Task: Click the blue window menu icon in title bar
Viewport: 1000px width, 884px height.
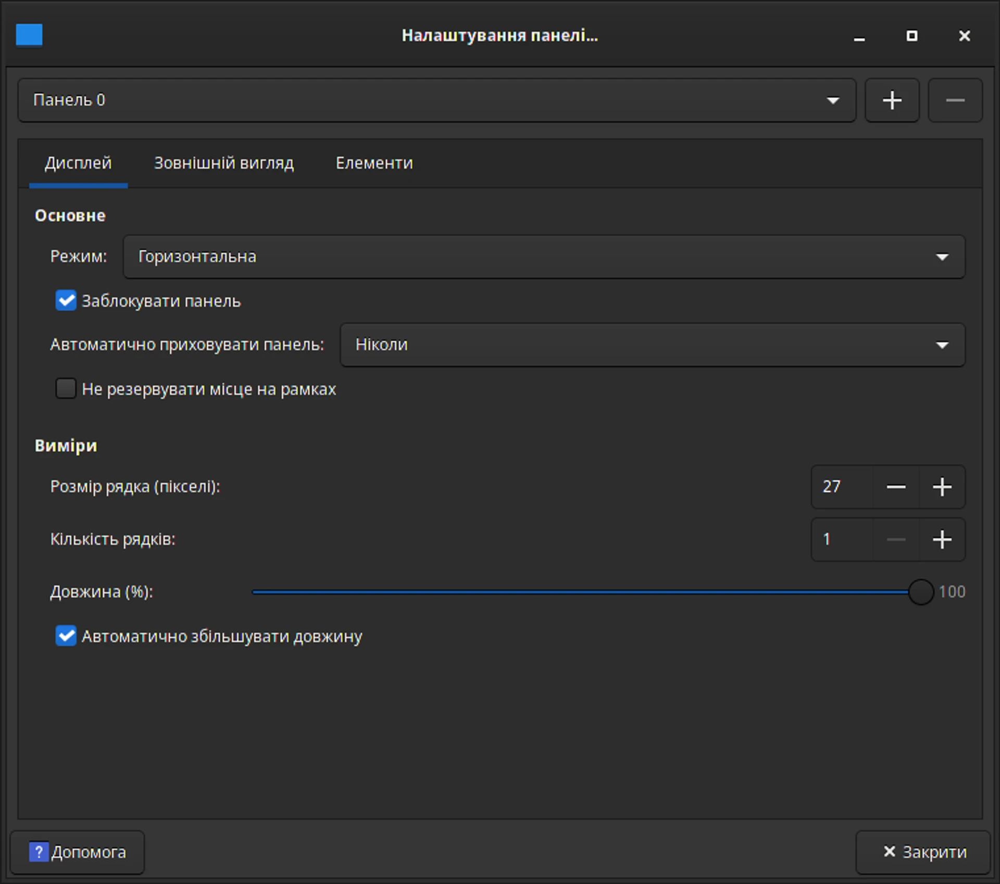Action: pyautogui.click(x=29, y=35)
